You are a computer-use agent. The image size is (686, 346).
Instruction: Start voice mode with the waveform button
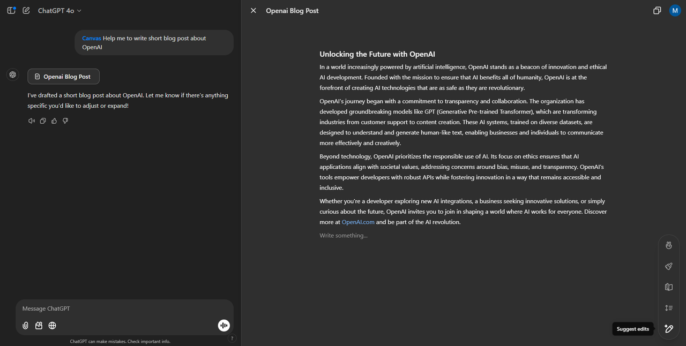(x=223, y=325)
